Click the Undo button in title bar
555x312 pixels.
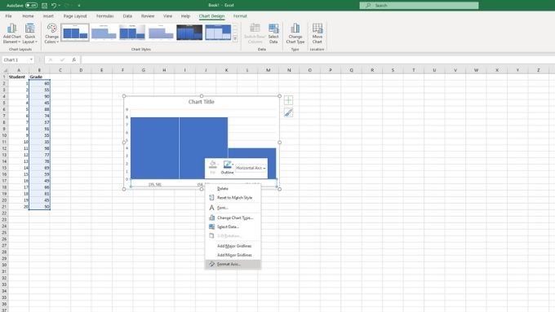coord(54,6)
